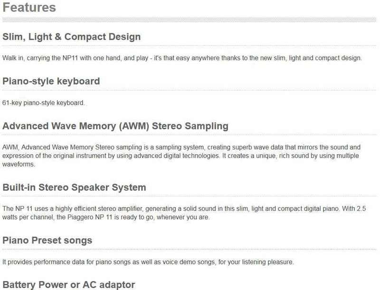
Task: Click the Battery Power or AC adaptor heading
Action: click(x=68, y=285)
